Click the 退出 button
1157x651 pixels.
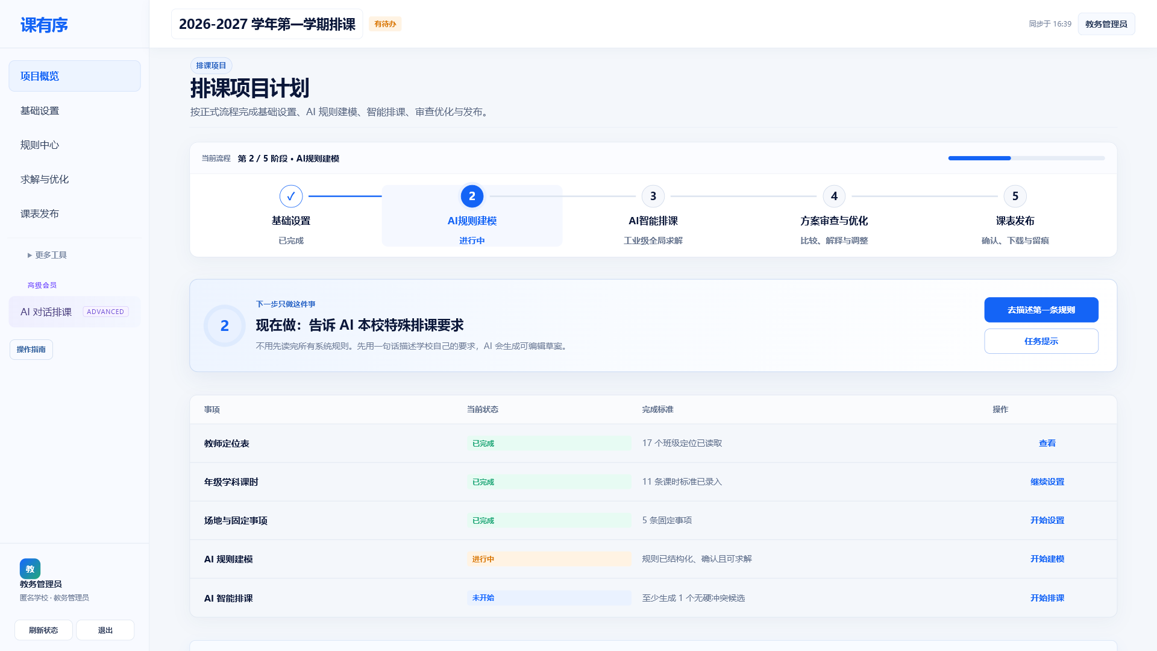[x=105, y=630]
